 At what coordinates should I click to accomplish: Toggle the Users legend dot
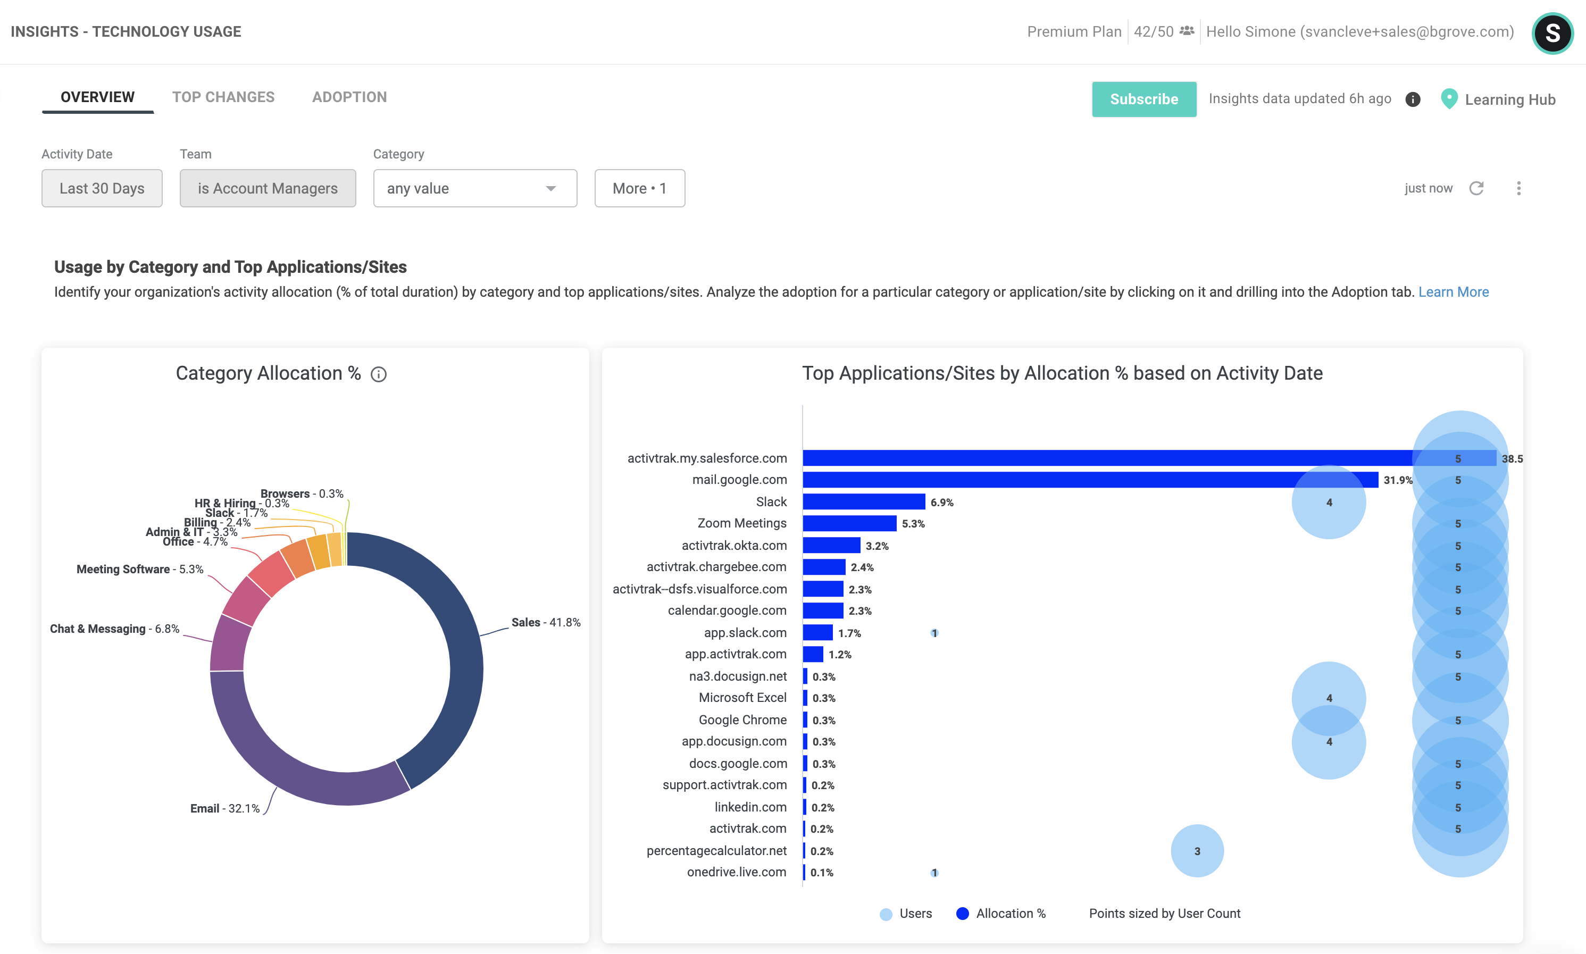(x=886, y=914)
